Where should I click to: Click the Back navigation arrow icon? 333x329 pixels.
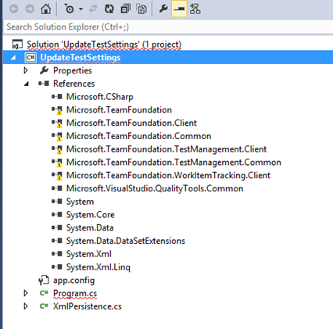pyautogui.click(x=14, y=9)
